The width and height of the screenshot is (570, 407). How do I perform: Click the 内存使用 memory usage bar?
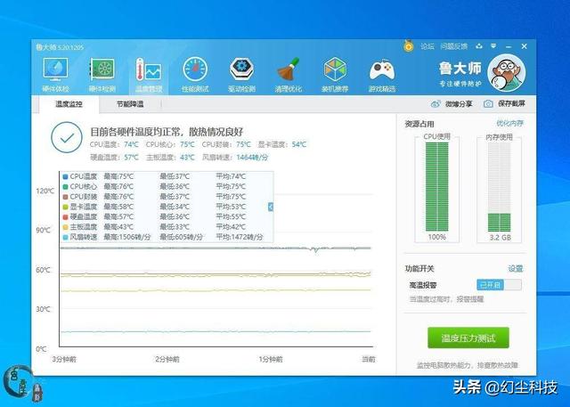[x=499, y=186]
